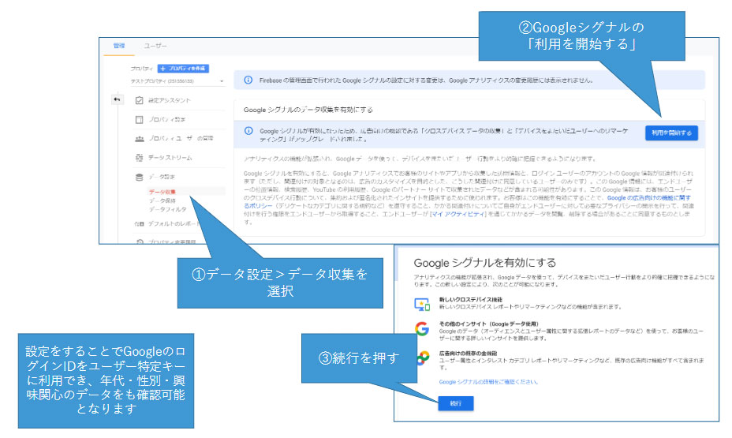Switch to the 管理 tab

pyautogui.click(x=119, y=46)
